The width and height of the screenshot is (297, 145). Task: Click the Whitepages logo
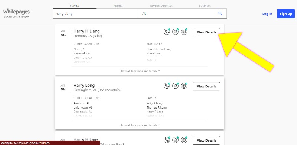pyautogui.click(x=16, y=13)
